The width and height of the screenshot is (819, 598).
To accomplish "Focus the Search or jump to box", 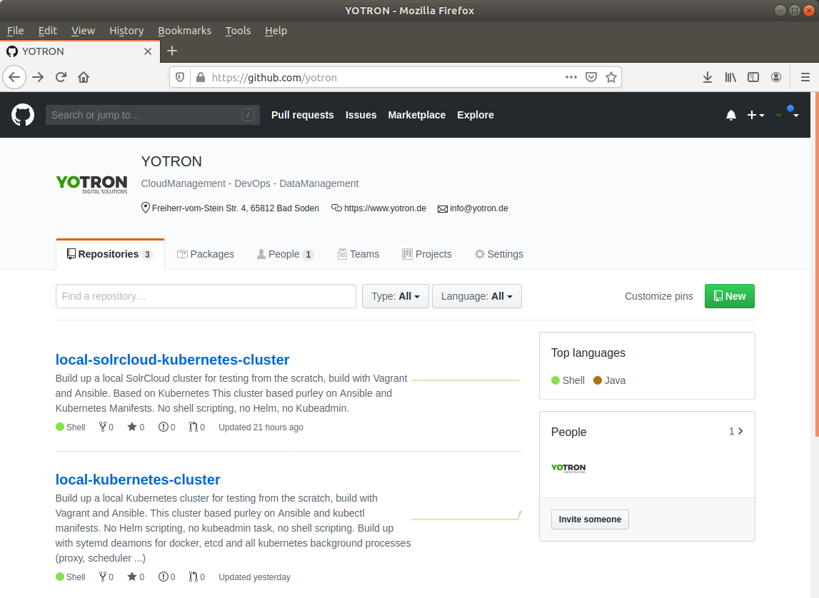I will pyautogui.click(x=153, y=115).
